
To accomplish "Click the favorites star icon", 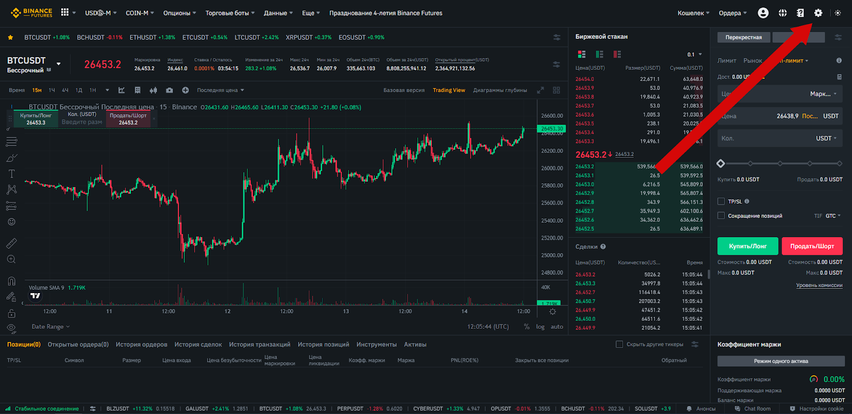I will pos(10,37).
